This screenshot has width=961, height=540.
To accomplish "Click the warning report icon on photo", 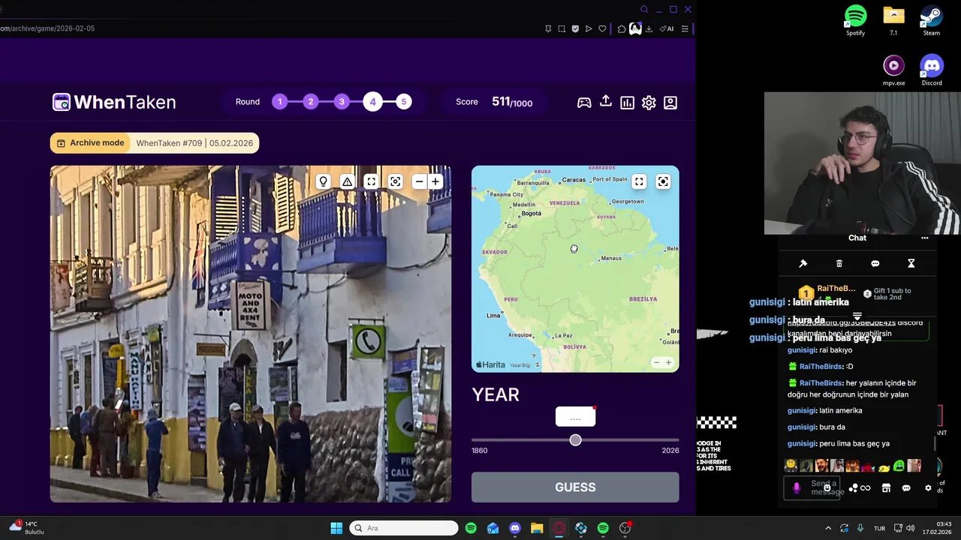I will (347, 181).
